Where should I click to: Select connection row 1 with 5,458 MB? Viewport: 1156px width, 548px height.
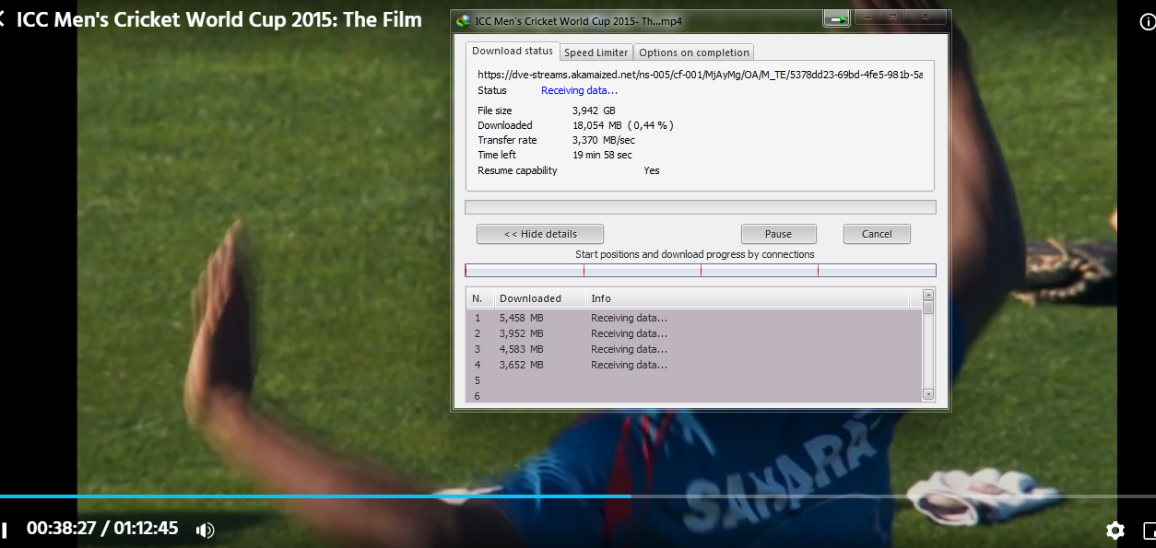coord(693,318)
